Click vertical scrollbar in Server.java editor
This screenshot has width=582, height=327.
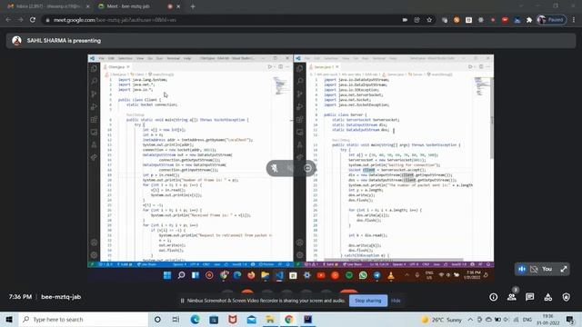[492, 119]
